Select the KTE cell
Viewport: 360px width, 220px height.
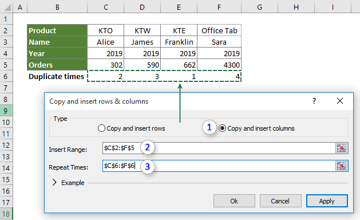[x=179, y=30]
